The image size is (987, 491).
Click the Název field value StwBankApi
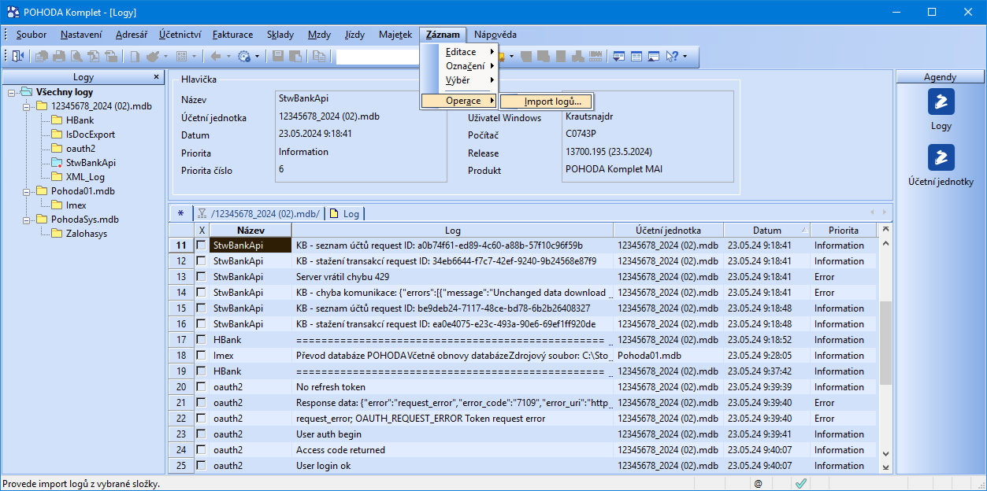(303, 98)
